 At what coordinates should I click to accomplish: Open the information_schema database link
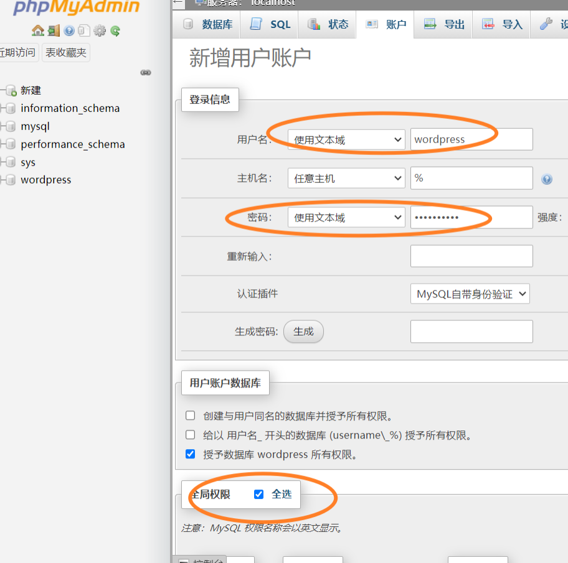coord(70,108)
